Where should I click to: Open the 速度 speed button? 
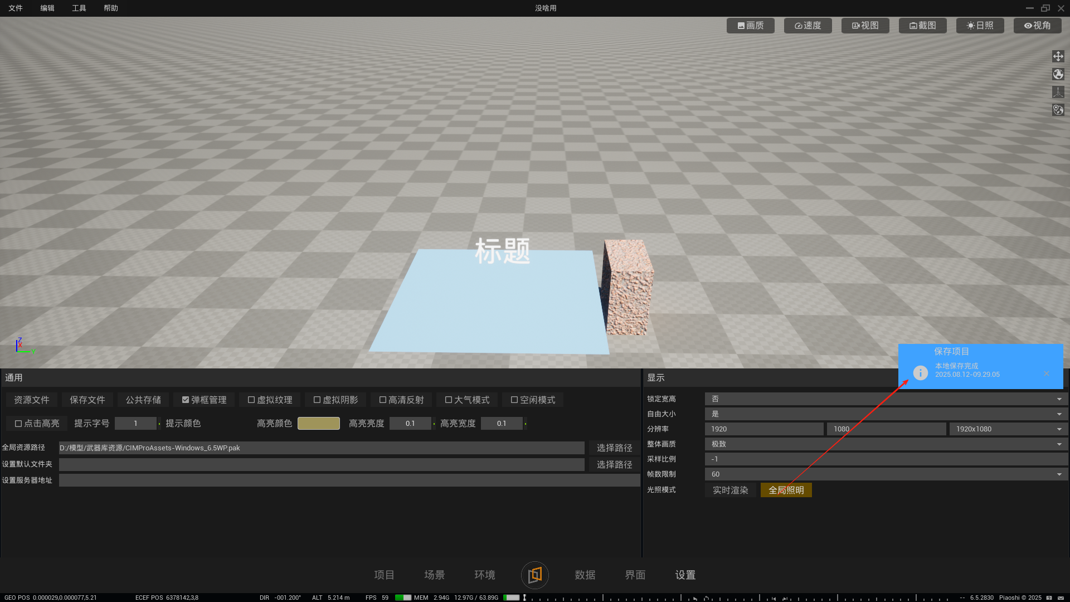[x=808, y=26]
